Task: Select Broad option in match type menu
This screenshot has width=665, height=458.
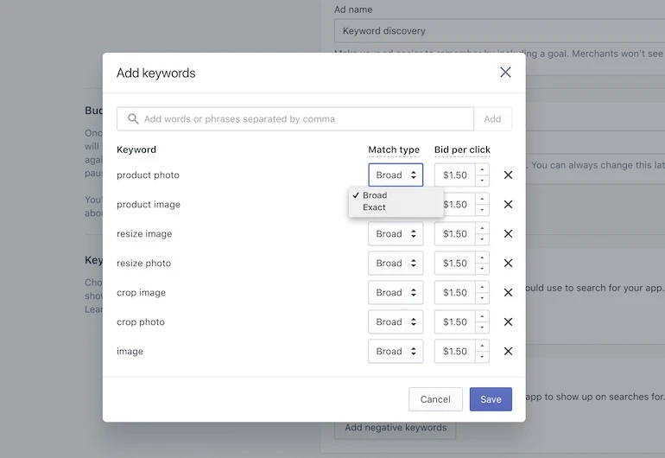Action: (396, 195)
